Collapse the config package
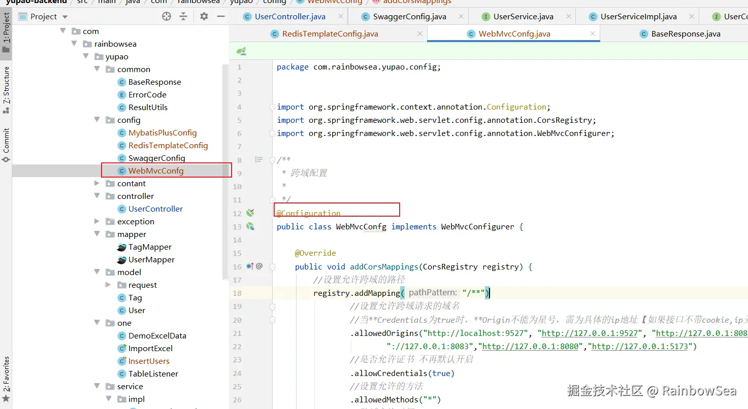This screenshot has width=748, height=409. click(x=97, y=120)
